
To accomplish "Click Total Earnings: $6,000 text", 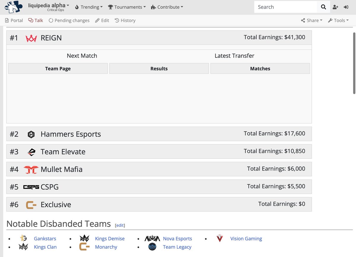I will [276, 169].
